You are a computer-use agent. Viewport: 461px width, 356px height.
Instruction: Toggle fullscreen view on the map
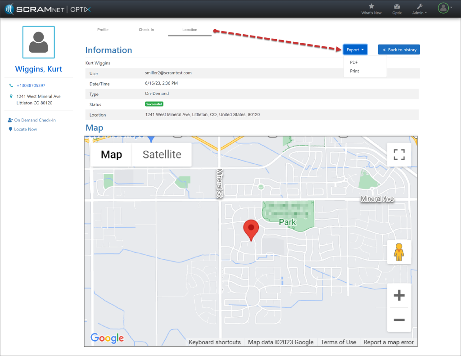(399, 154)
